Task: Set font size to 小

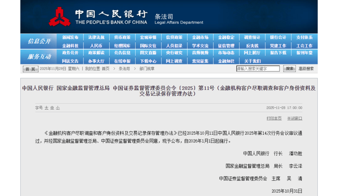Action: [x=58, y=108]
